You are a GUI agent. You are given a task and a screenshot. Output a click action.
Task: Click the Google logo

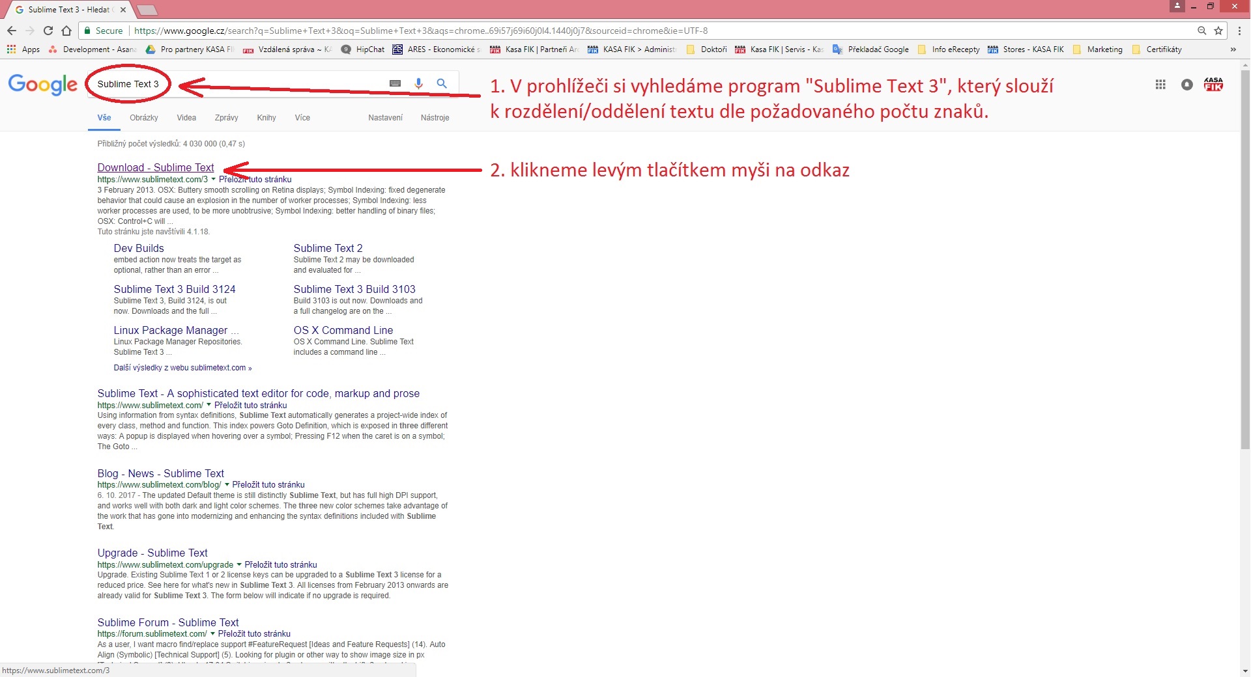coord(43,85)
